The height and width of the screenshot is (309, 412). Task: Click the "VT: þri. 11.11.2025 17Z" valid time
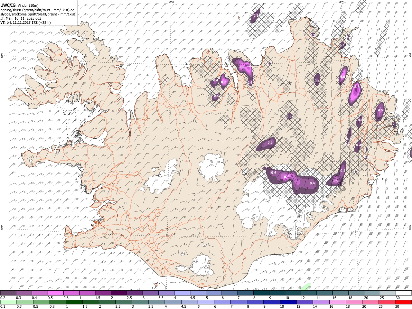[19, 23]
